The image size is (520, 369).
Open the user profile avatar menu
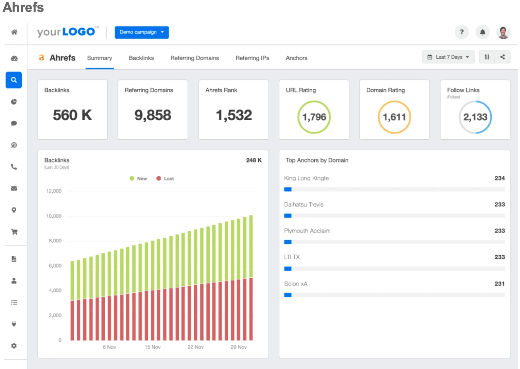503,32
